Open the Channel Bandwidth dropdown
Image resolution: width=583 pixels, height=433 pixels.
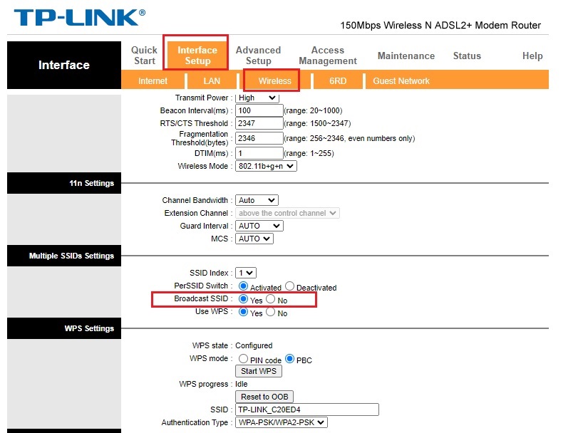point(257,200)
